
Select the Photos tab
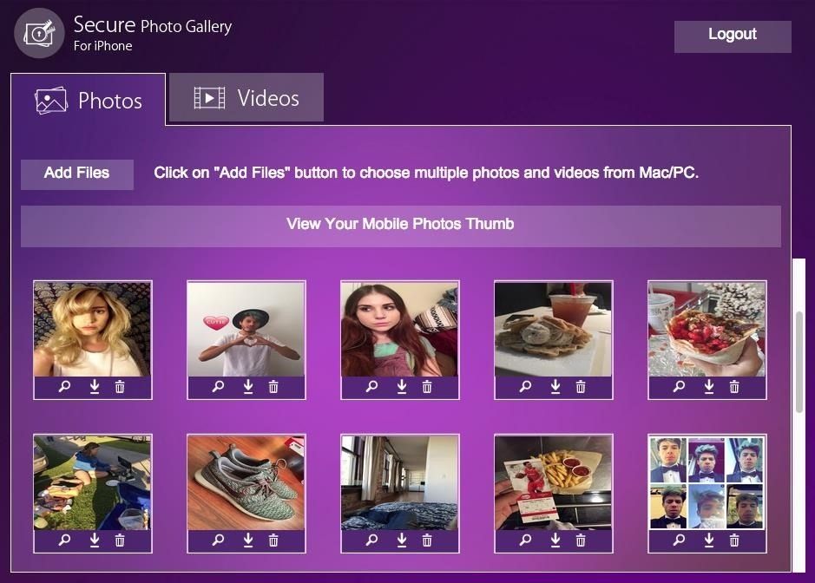click(88, 100)
